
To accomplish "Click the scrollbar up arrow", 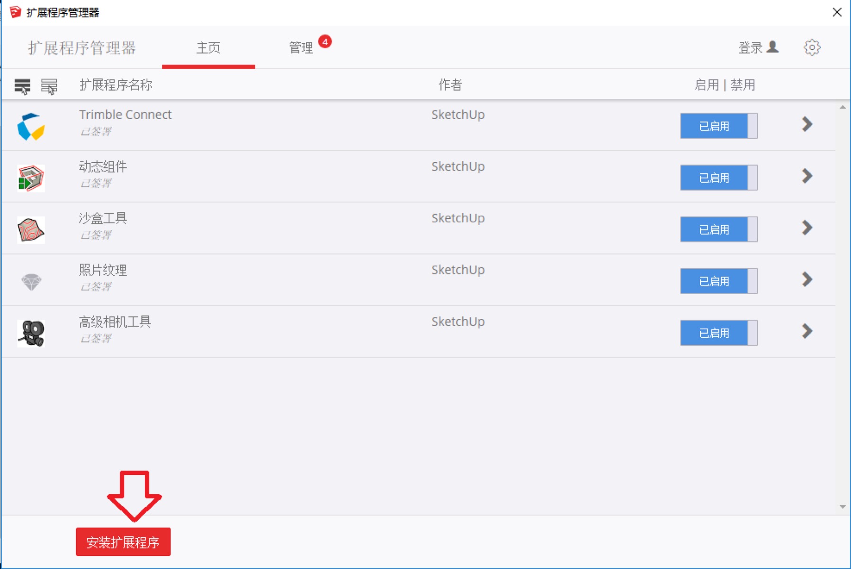I will (842, 107).
